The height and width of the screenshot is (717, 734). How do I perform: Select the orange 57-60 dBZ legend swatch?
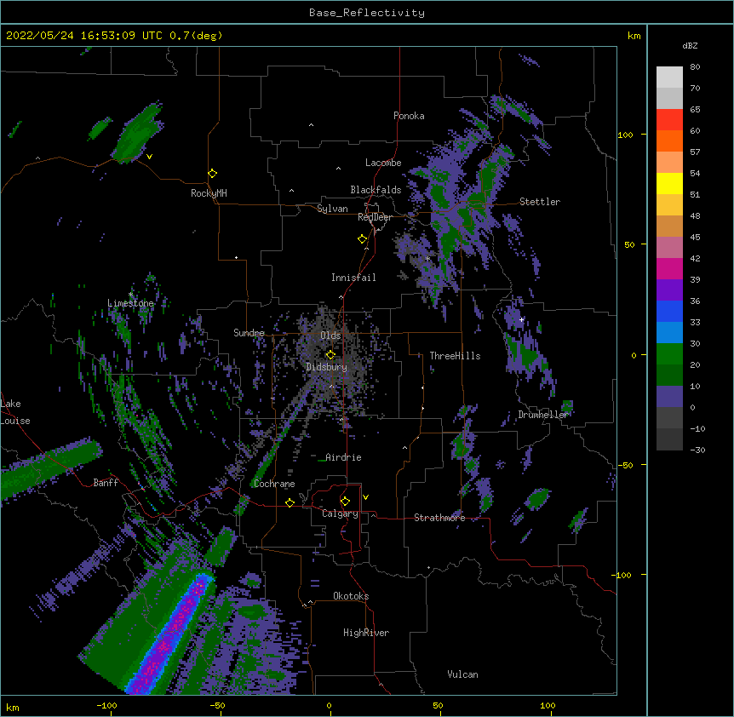[x=669, y=141]
